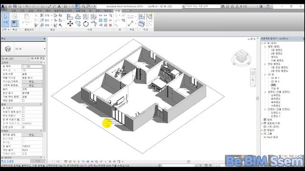Toggle the Properties palette ribbon icon
Screen dimensions: 305x171
click(15, 24)
